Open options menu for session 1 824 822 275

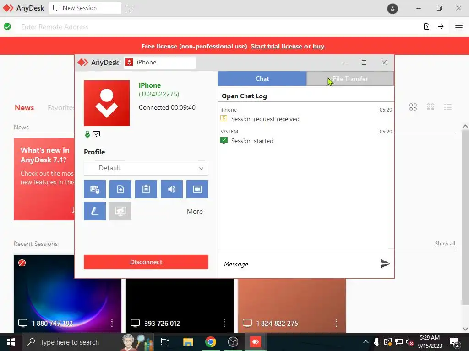336,323
